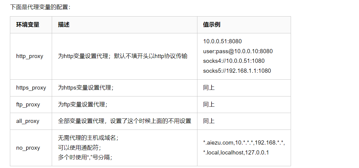Select the https_proxy variable name
This screenshot has width=359, height=168.
[x=31, y=88]
